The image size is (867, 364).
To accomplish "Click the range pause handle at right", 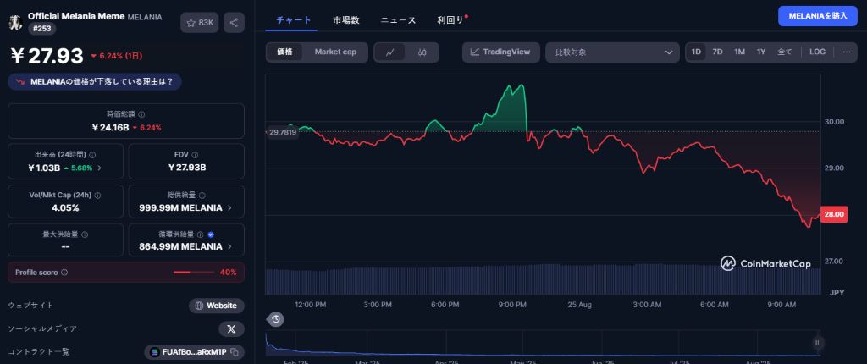I will pyautogui.click(x=817, y=343).
